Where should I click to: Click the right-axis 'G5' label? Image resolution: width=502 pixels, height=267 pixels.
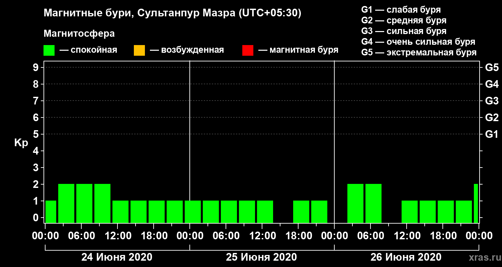click(492, 67)
